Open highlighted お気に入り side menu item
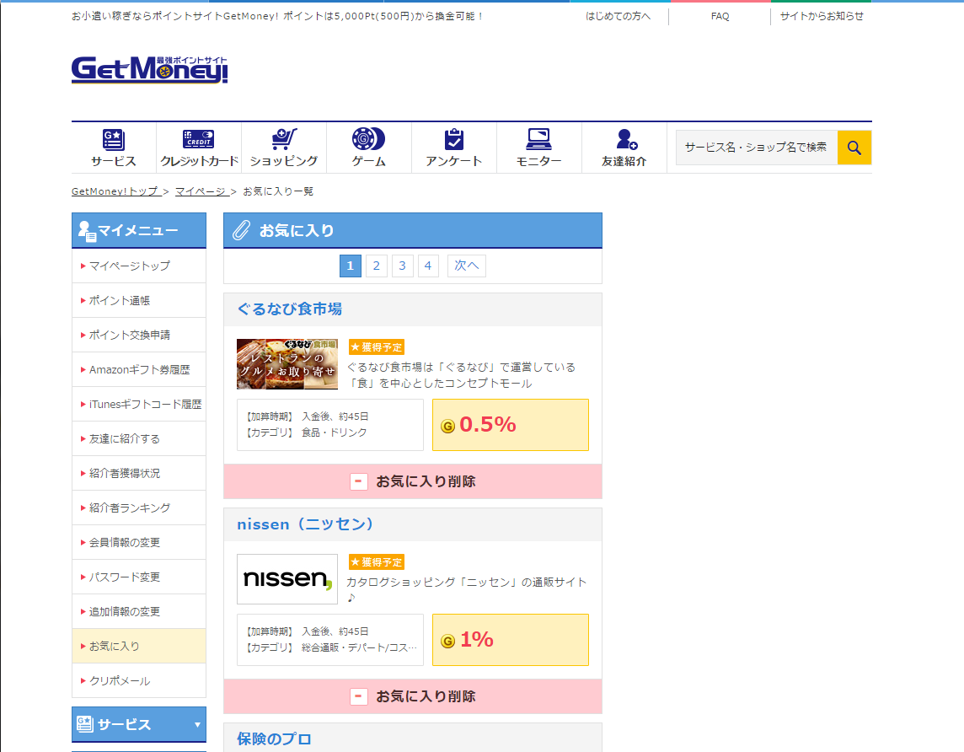This screenshot has height=752, width=964. click(139, 646)
